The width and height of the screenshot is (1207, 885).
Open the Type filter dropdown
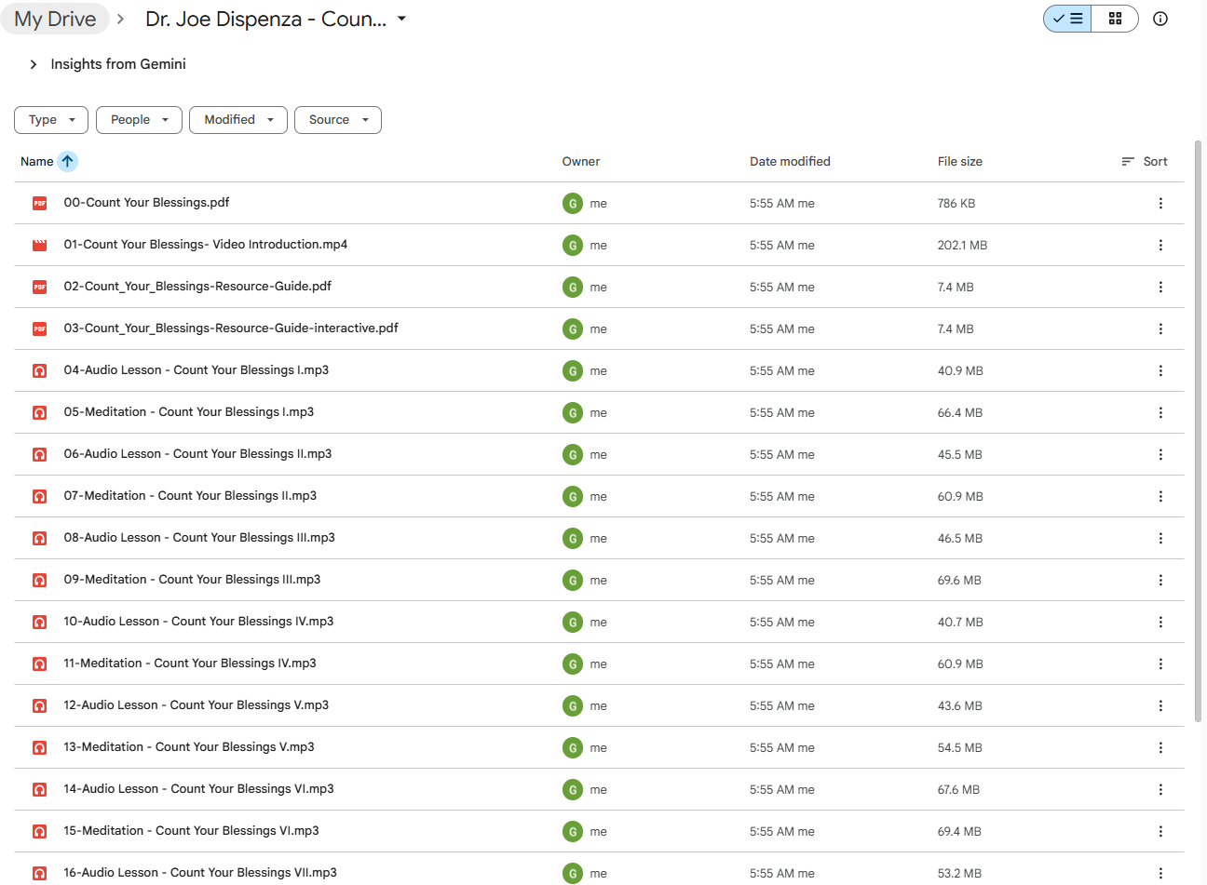(51, 120)
